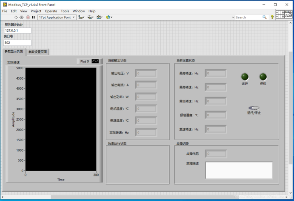Click the Pause button in toolbar
The height and width of the screenshot is (201, 294).
pos(33,17)
